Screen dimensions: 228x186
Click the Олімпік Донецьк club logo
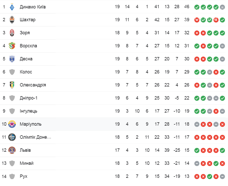[12, 137]
